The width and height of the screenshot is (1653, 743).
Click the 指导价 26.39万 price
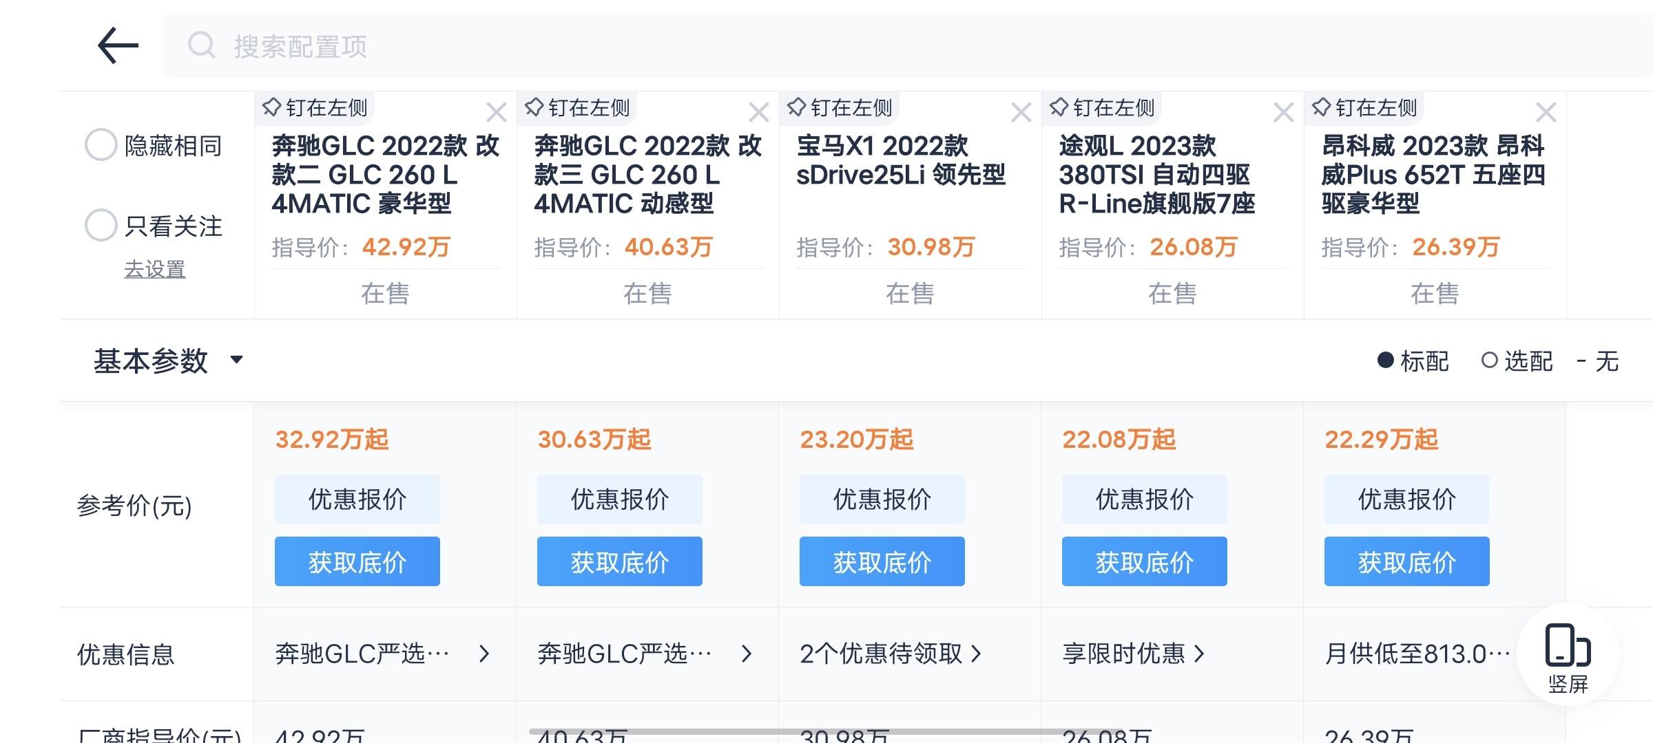click(1456, 247)
